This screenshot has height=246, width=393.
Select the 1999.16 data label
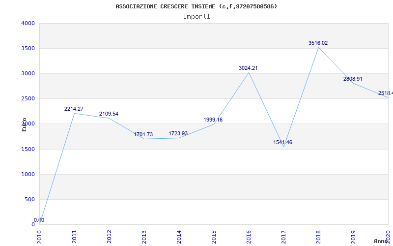point(213,120)
